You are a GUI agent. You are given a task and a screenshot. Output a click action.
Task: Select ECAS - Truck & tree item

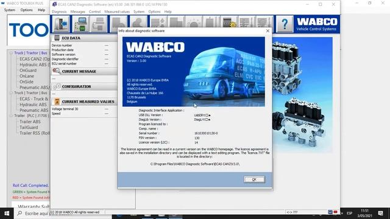click(x=34, y=99)
